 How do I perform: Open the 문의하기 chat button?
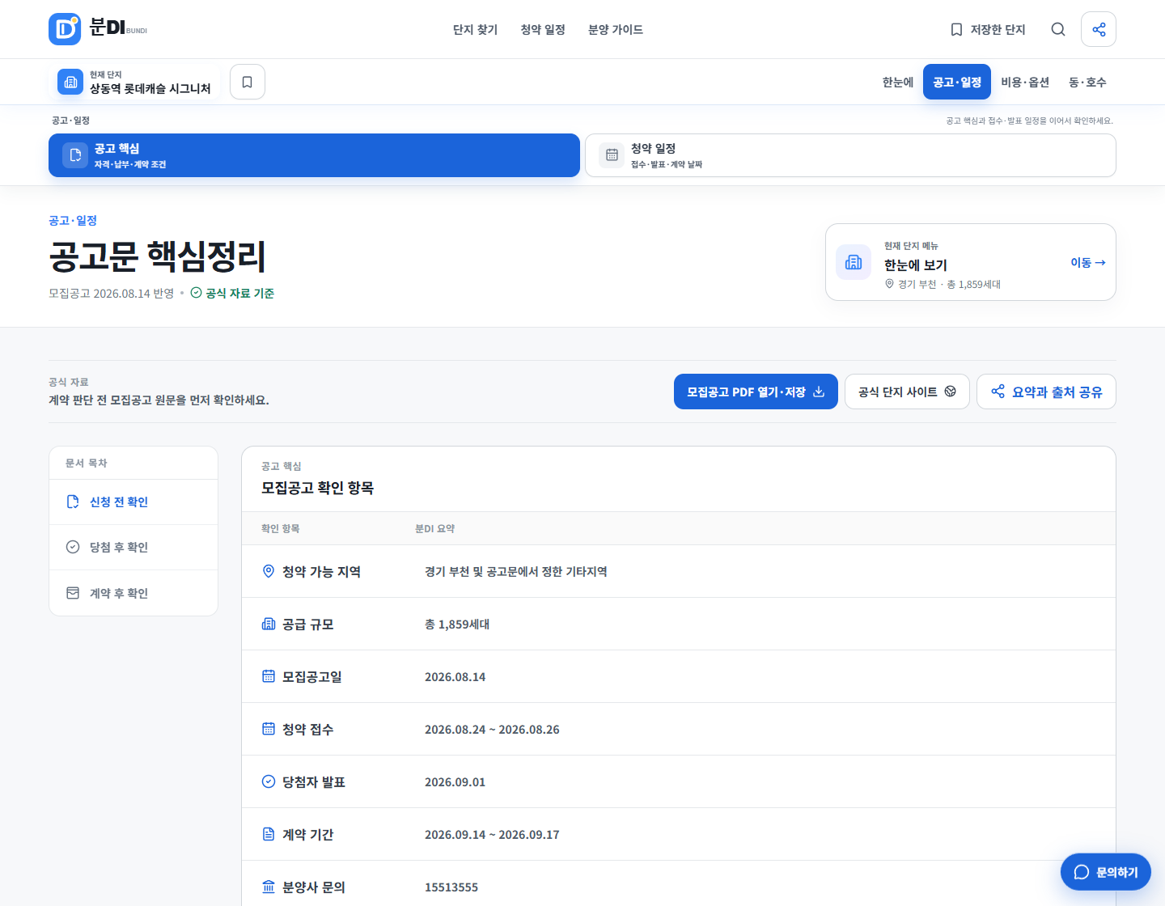[x=1106, y=872]
